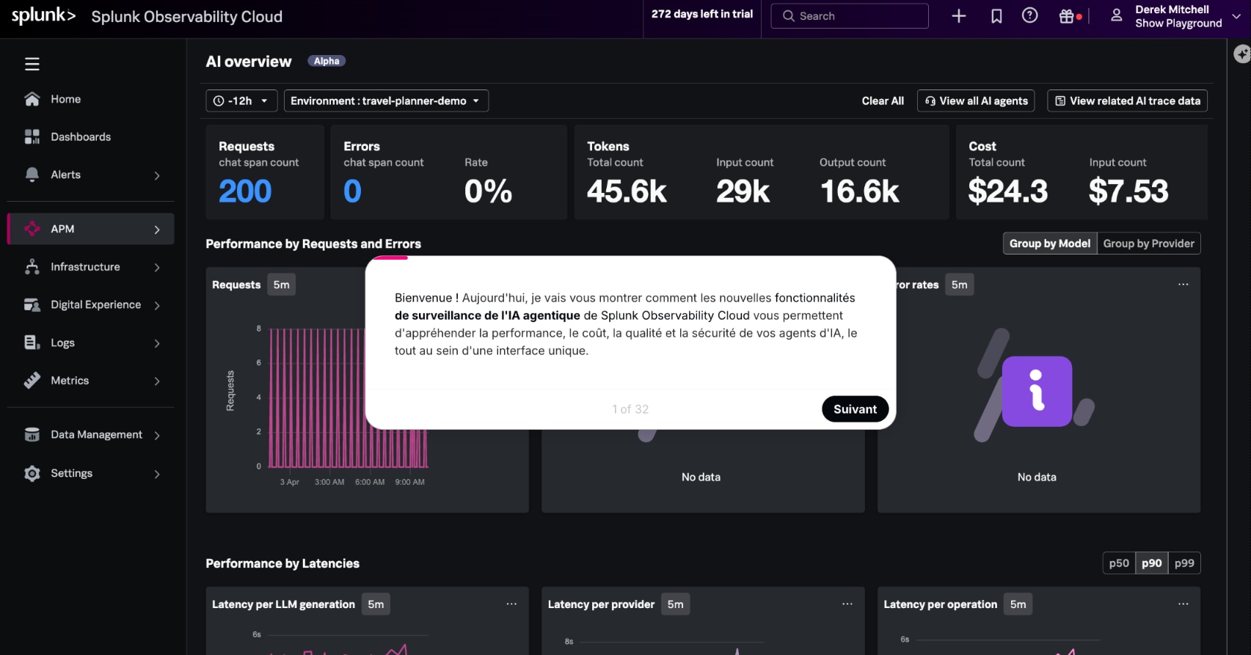Click input cost value $7.53
This screenshot has width=1251, height=655.
1128,191
